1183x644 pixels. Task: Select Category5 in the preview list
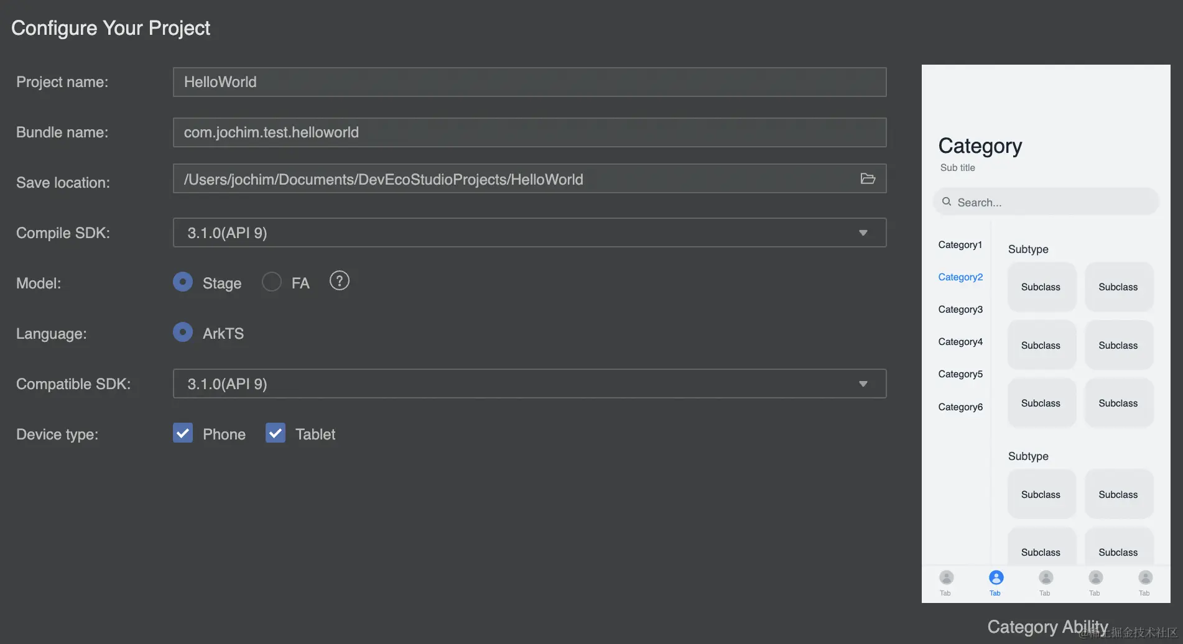click(x=960, y=374)
